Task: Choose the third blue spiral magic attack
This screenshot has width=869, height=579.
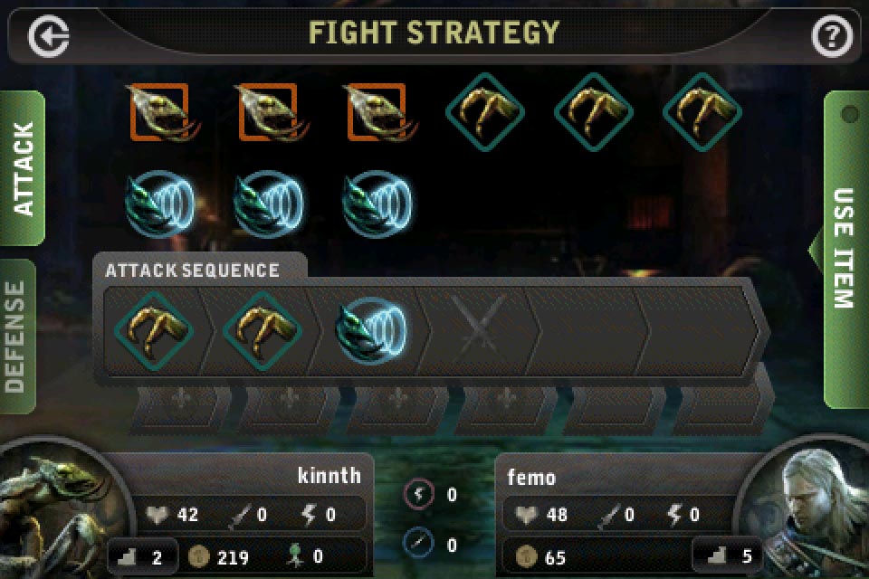Action: 377,204
